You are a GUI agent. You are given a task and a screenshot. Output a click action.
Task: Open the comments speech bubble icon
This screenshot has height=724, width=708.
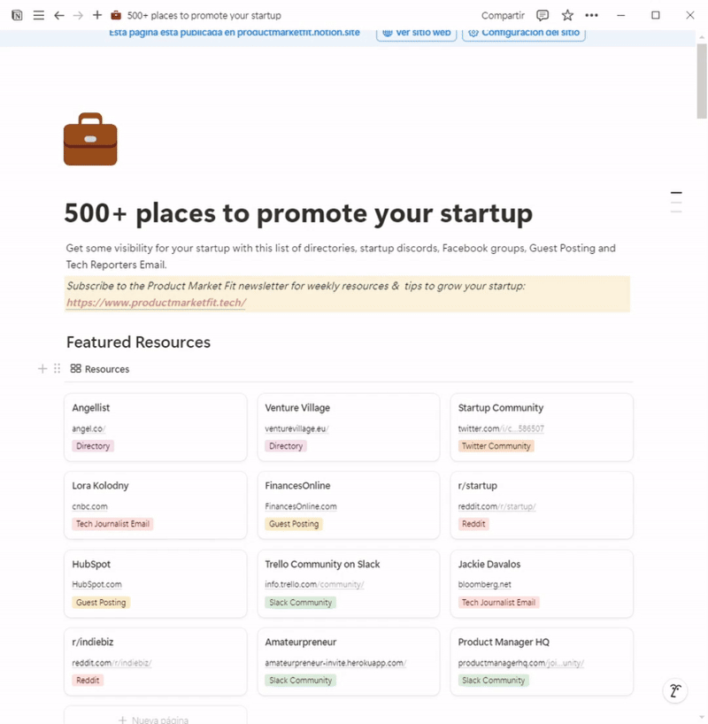[543, 15]
